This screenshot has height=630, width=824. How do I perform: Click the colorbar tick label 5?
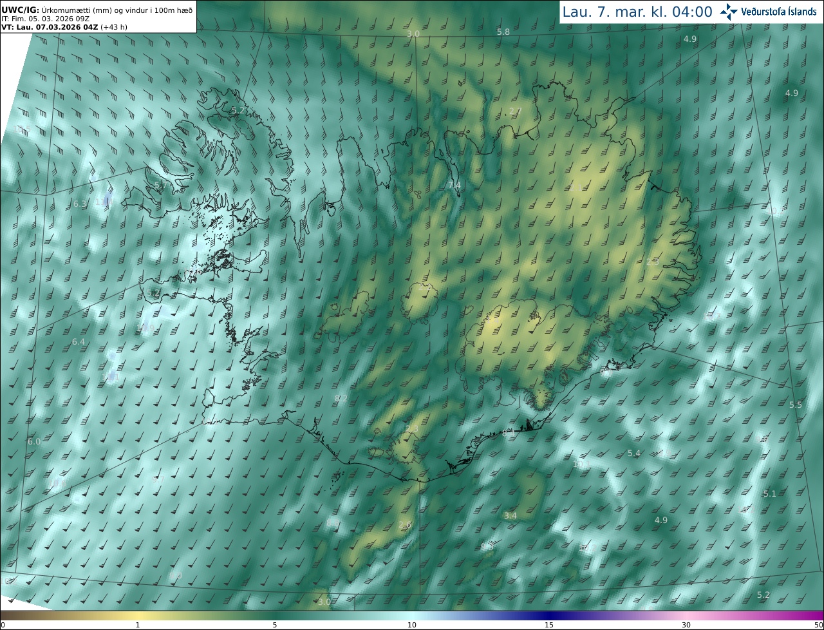[x=275, y=625]
